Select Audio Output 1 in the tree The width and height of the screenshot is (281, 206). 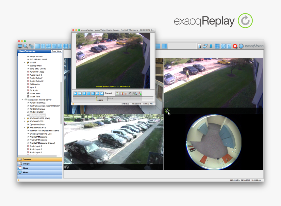click(x=36, y=78)
